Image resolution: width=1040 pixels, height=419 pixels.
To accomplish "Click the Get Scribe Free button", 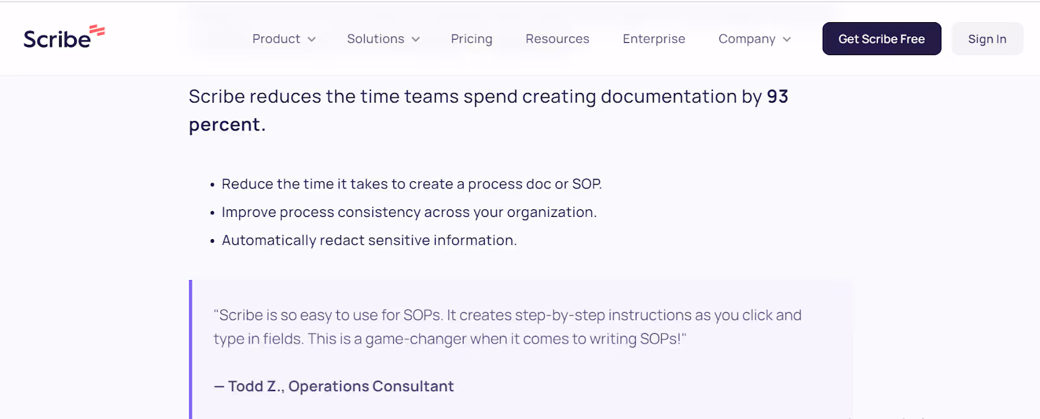I will 881,39.
